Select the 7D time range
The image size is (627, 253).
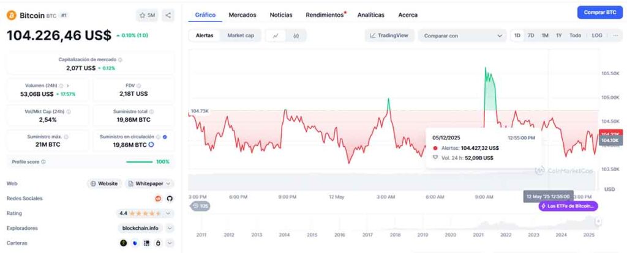pyautogui.click(x=531, y=35)
